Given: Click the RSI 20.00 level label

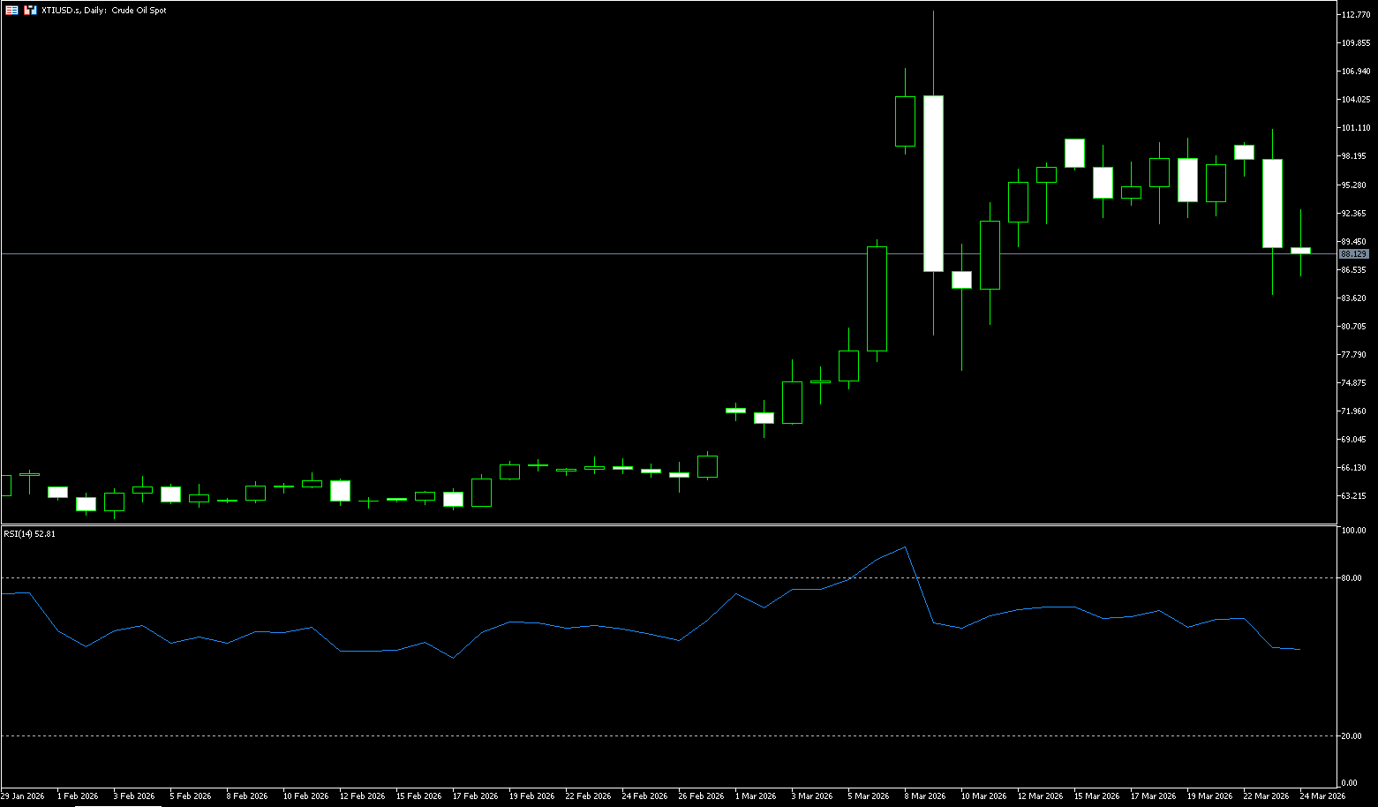Looking at the screenshot, I should [1351, 736].
